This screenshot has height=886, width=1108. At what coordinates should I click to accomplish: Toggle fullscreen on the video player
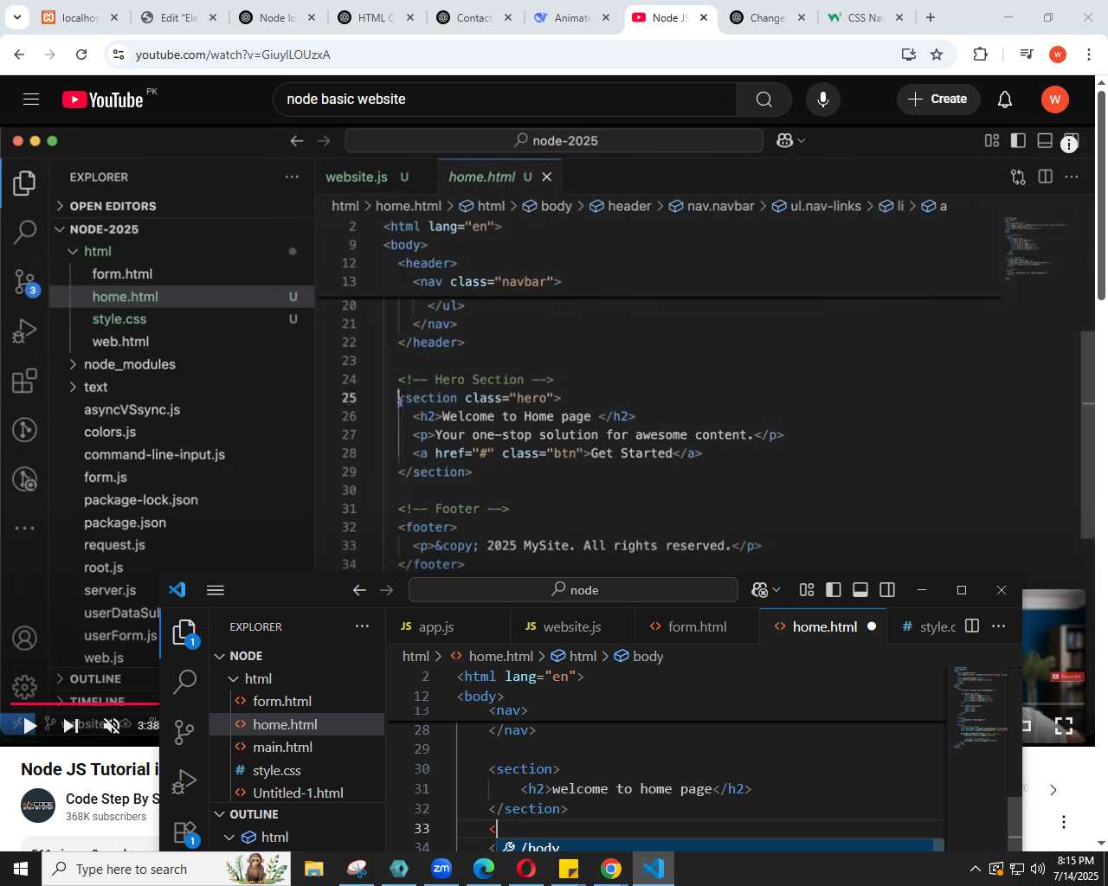click(1064, 725)
